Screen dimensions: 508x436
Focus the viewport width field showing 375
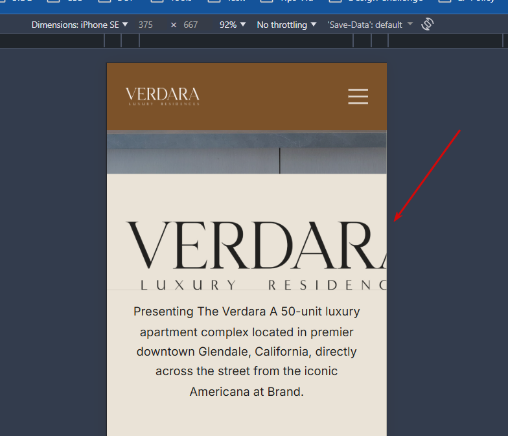146,25
